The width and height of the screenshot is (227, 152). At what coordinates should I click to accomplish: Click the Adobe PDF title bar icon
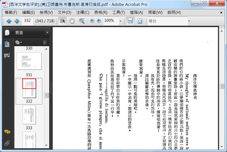coord(5,4)
